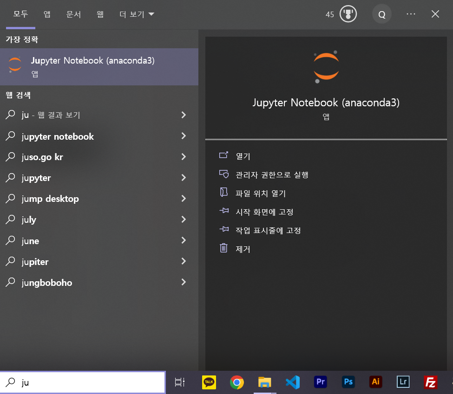Screen dimensions: 453x394
Task: Select the 'july' web suggestion
Action: click(29, 220)
